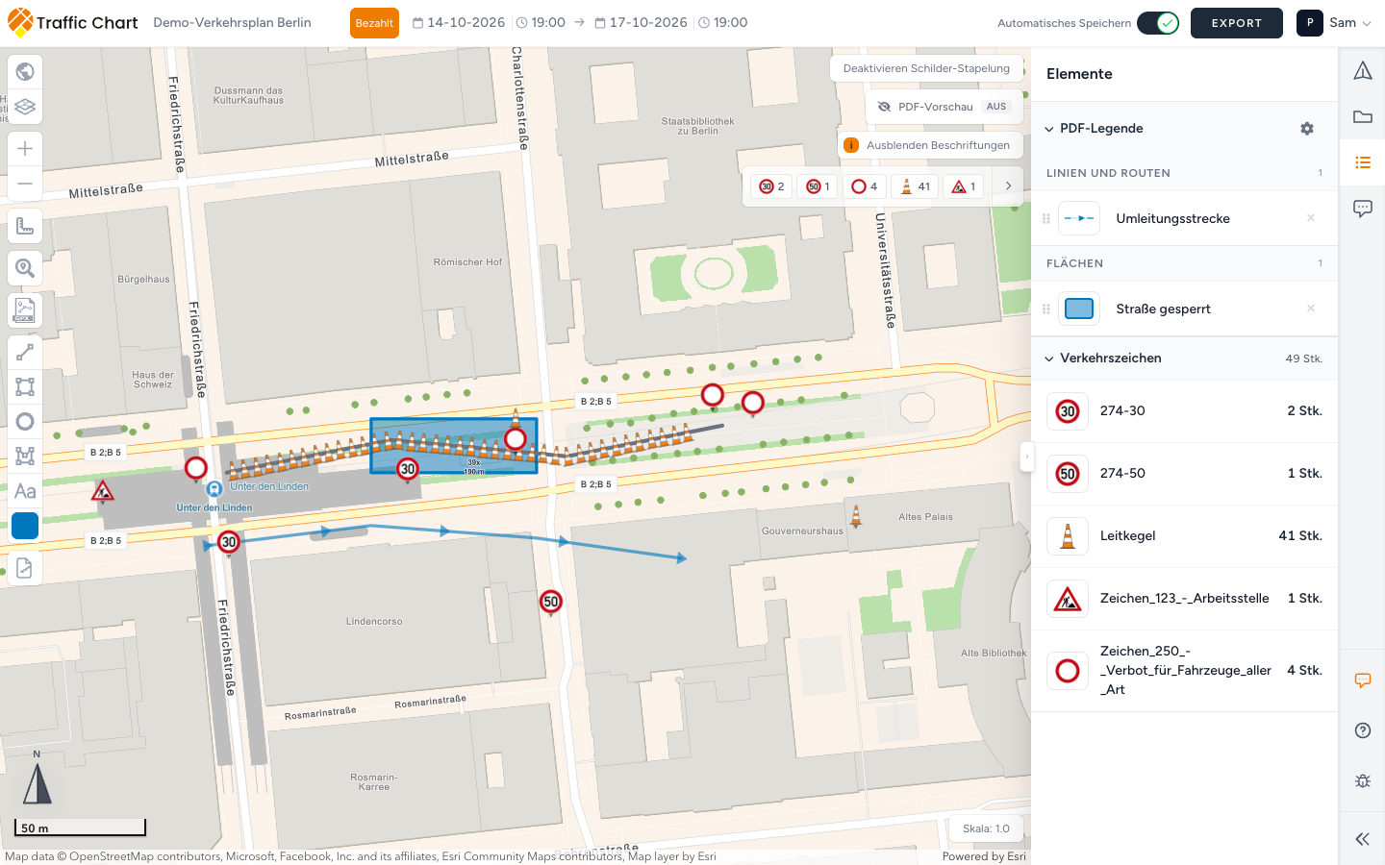
Task: Edit the start date 14-10-2026
Action: coord(458,23)
